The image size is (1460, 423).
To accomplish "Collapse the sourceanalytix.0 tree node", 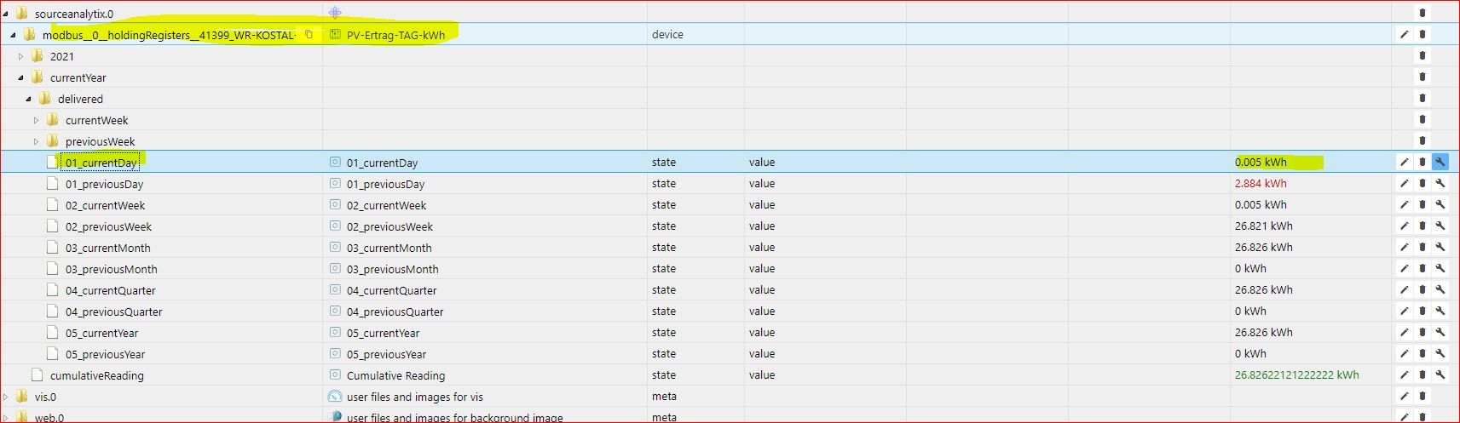I will click(6, 14).
